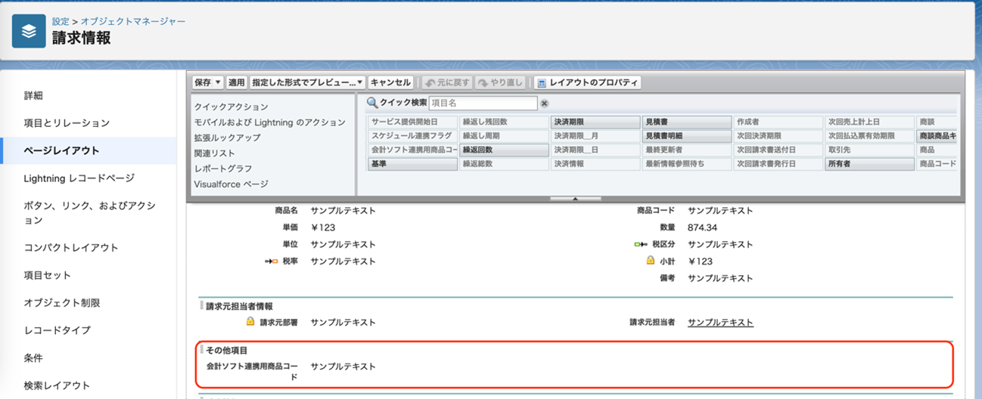Click the quick search magnifier icon
This screenshot has height=399, width=982.
click(x=372, y=103)
